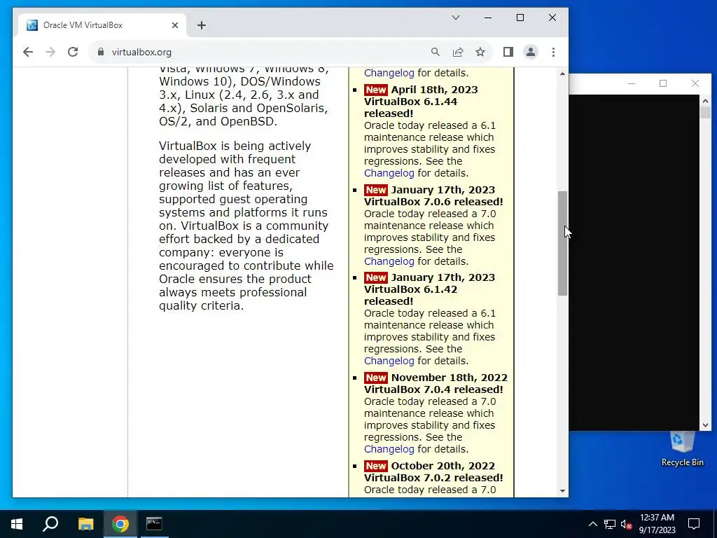Open the Changelog link for VirtualBox 7.0.4

click(x=389, y=449)
